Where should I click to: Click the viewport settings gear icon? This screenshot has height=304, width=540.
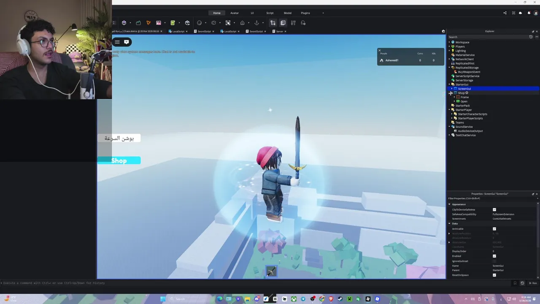(443, 31)
